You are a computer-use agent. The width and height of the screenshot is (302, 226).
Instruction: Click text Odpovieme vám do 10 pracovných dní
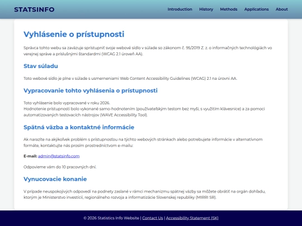pos(60,167)
